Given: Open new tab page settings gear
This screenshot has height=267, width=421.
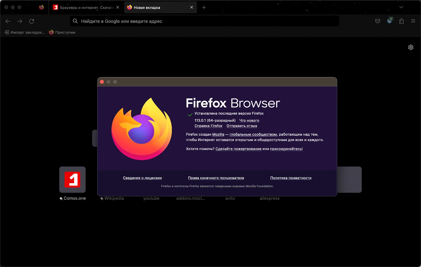Looking at the screenshot, I should [x=411, y=47].
